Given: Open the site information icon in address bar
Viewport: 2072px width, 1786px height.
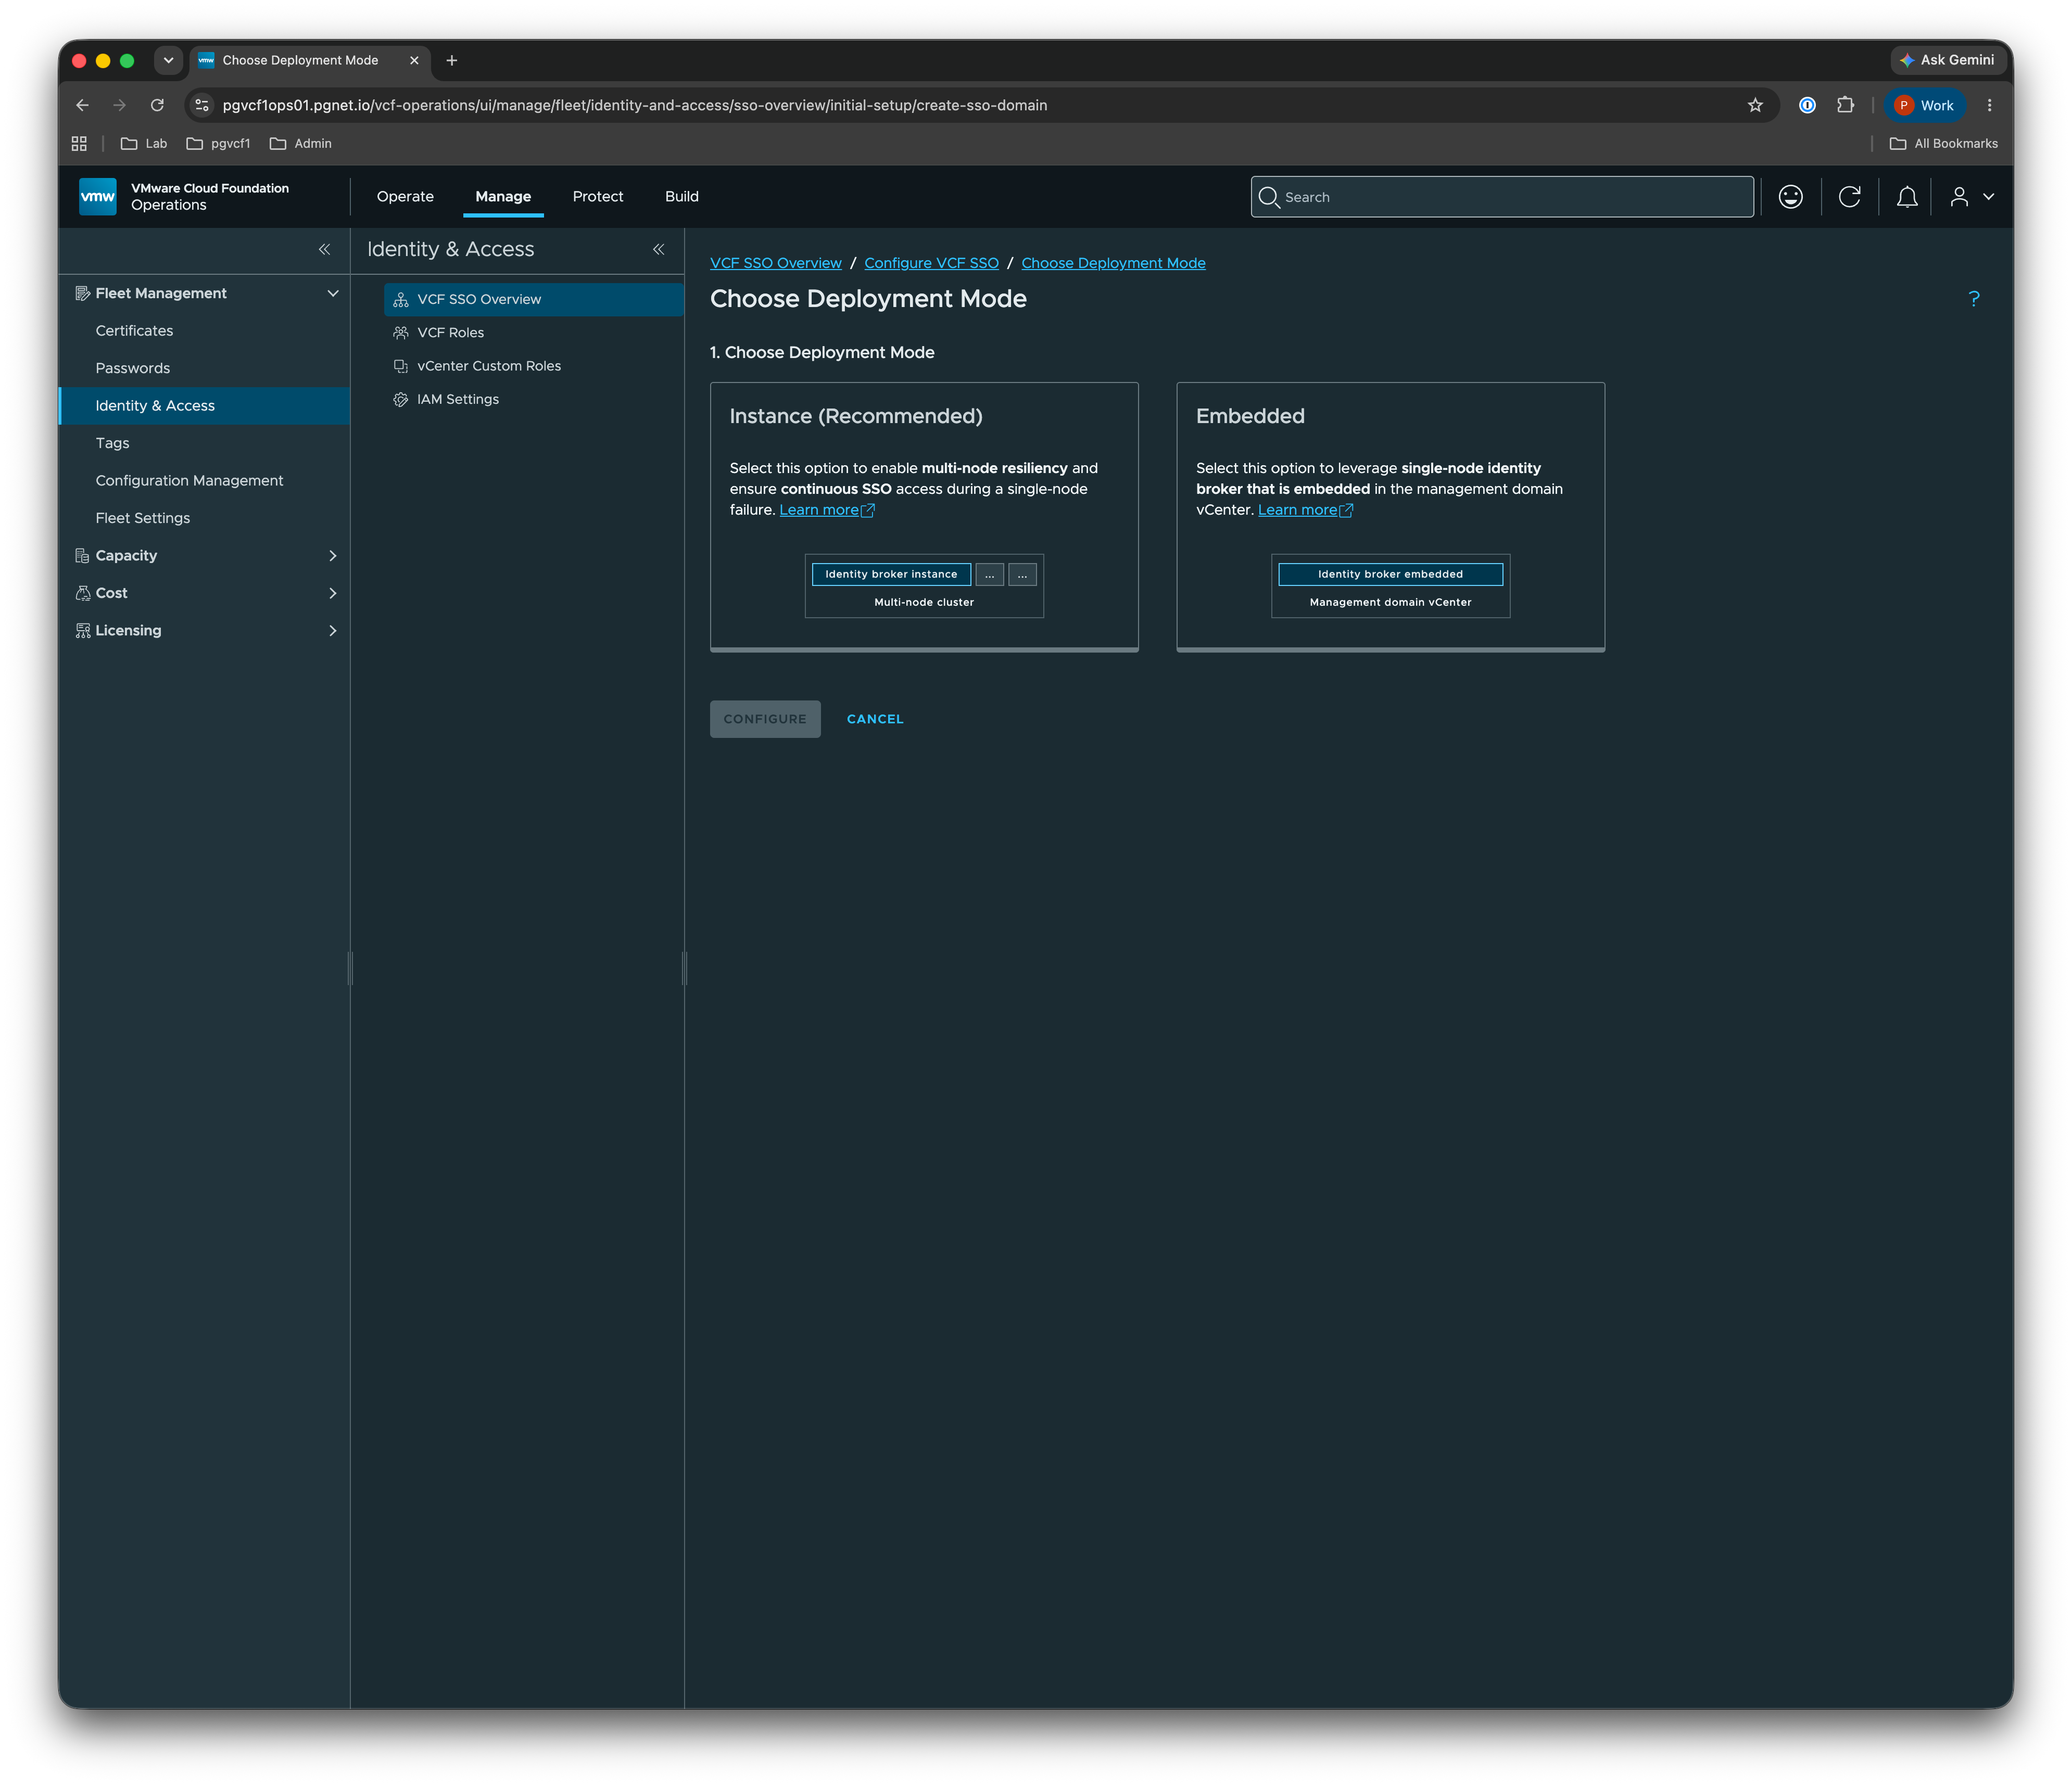Looking at the screenshot, I should coord(202,105).
